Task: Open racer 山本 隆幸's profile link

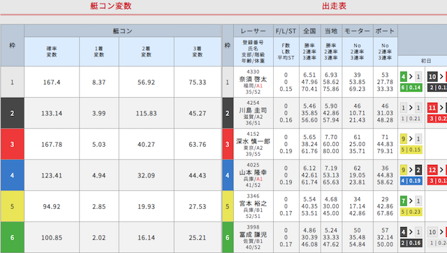Action: tap(253, 173)
